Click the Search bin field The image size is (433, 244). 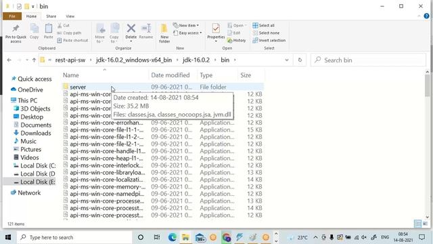[368, 60]
